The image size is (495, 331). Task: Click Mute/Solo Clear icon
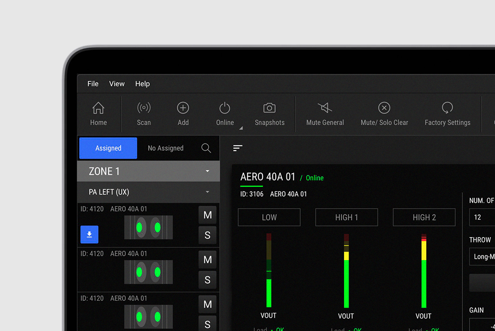[384, 108]
